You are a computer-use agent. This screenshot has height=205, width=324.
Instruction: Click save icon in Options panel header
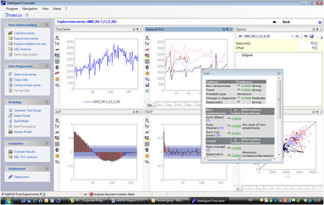[x=311, y=36]
